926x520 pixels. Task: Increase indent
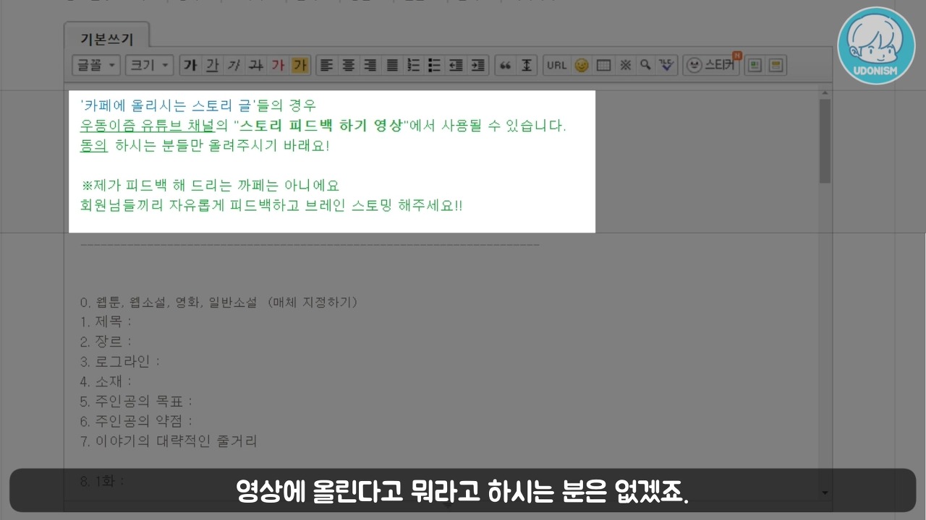pyautogui.click(x=477, y=65)
